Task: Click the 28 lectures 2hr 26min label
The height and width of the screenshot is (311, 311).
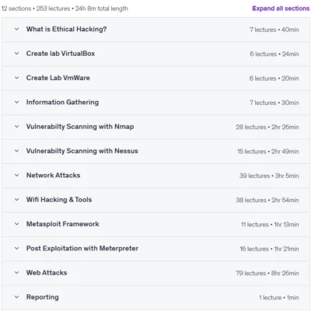Action: 267,127
